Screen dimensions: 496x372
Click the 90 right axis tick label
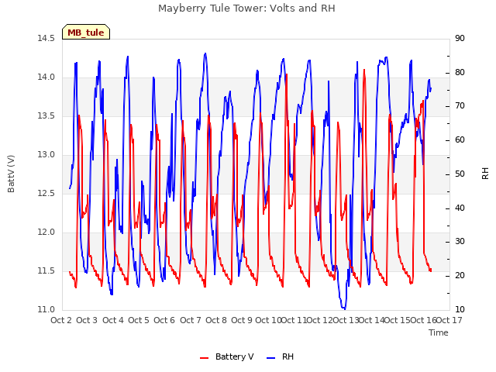[x=460, y=39]
